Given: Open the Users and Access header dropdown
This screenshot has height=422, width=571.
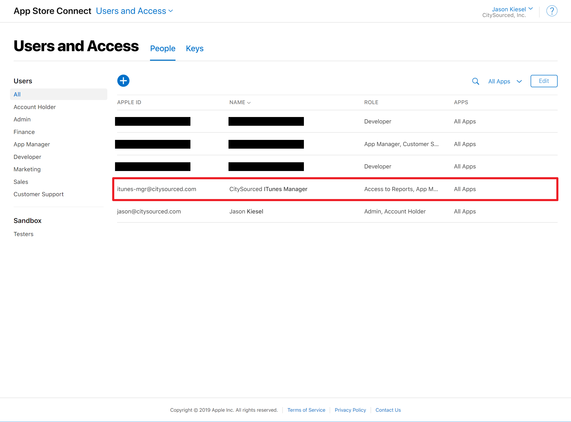Looking at the screenshot, I should 134,11.
